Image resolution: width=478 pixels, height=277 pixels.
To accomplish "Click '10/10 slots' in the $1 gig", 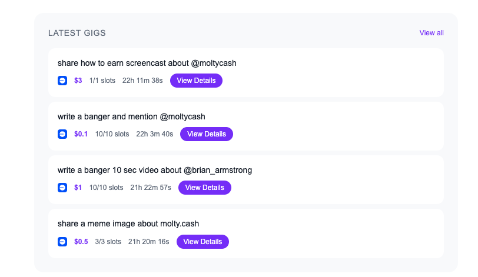I will (x=107, y=188).
